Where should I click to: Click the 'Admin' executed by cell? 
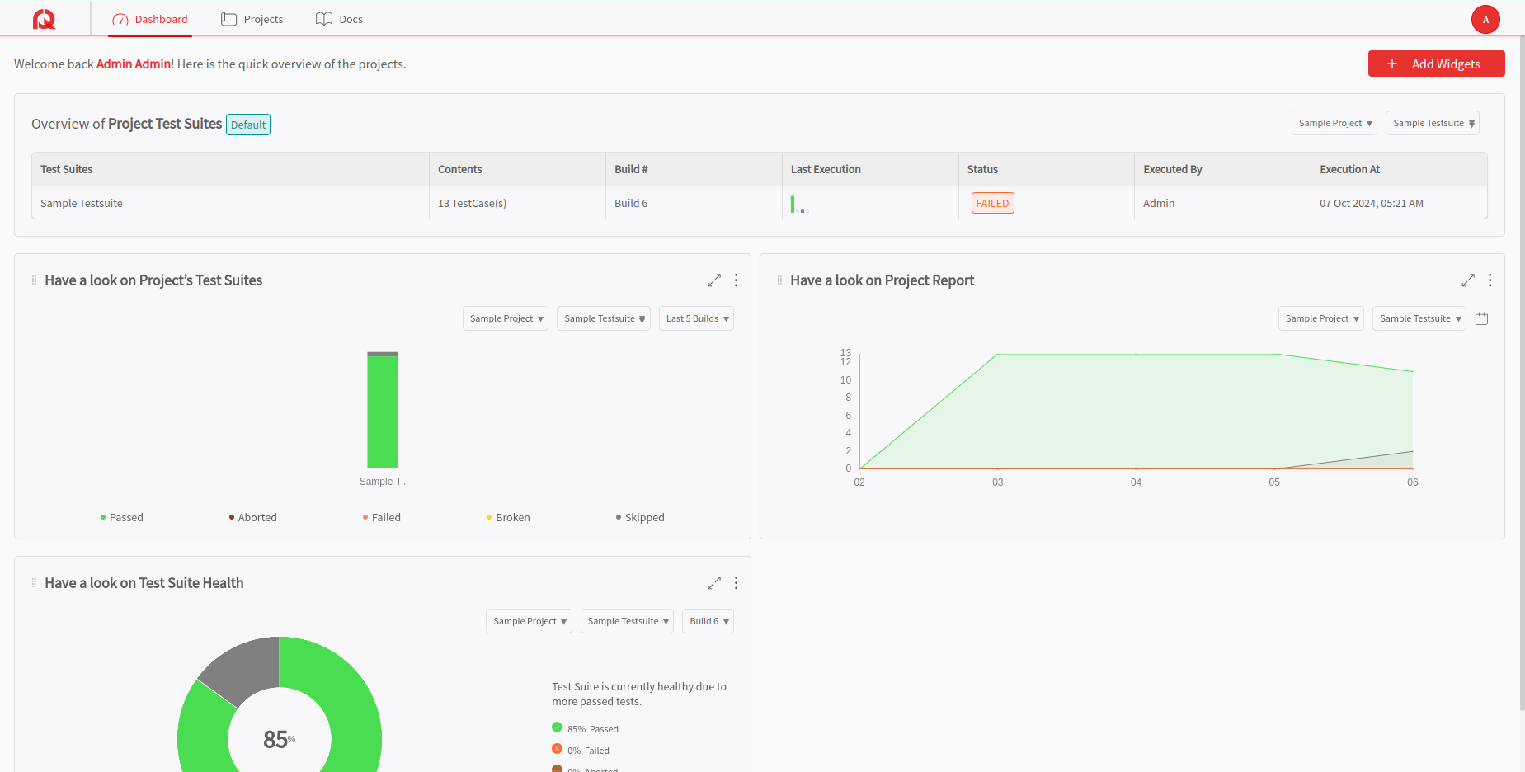tap(1159, 203)
